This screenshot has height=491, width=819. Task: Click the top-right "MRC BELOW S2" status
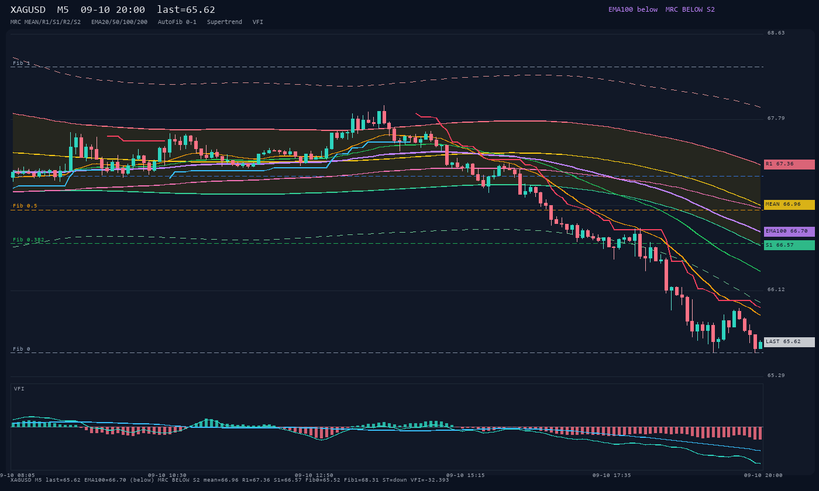click(690, 9)
